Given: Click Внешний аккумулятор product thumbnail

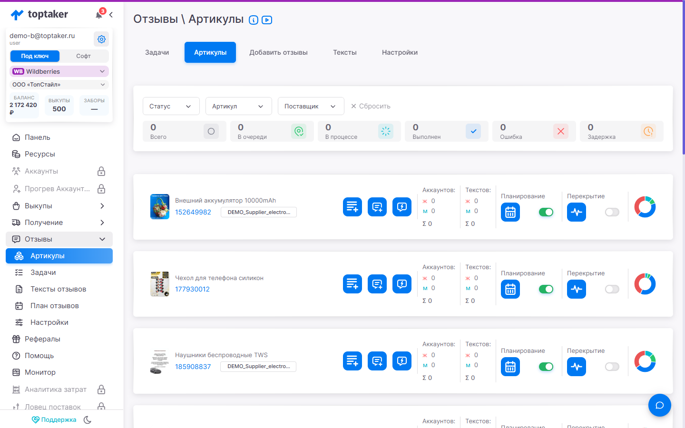Looking at the screenshot, I should 160,206.
